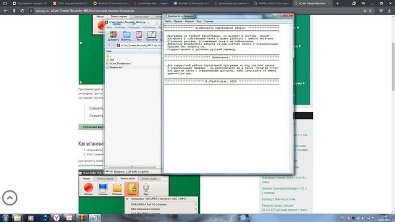Expand the MKV (Matroska) Container submenu
Screen dimensions: 395x222
[161, 209]
